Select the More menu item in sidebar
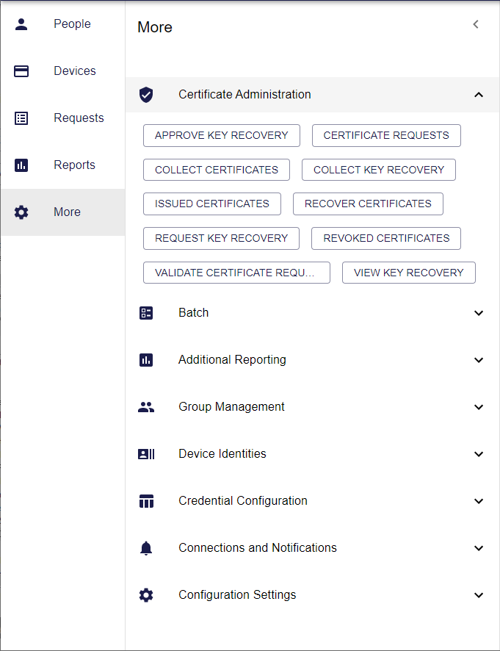500x651 pixels. 67,212
